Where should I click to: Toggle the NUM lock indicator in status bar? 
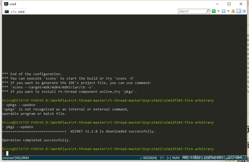click(x=176, y=158)
